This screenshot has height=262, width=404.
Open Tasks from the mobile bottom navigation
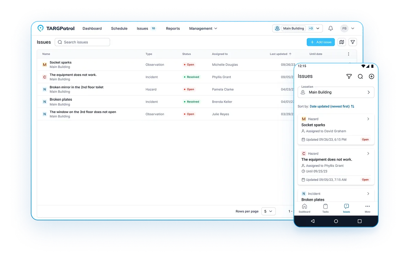click(325, 208)
